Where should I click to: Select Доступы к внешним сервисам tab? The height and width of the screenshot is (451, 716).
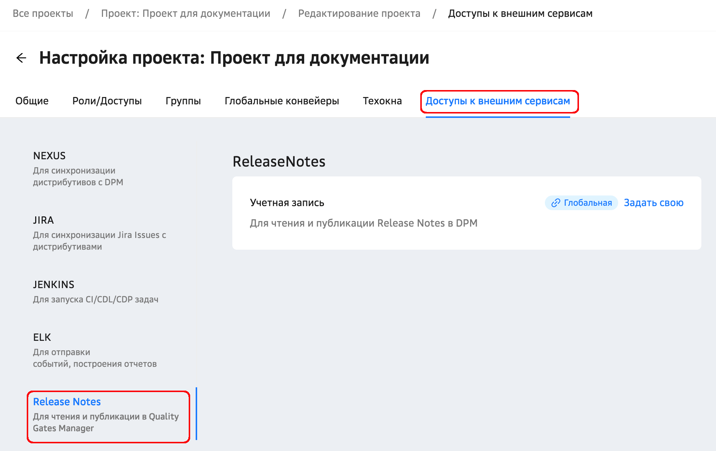tap(498, 101)
